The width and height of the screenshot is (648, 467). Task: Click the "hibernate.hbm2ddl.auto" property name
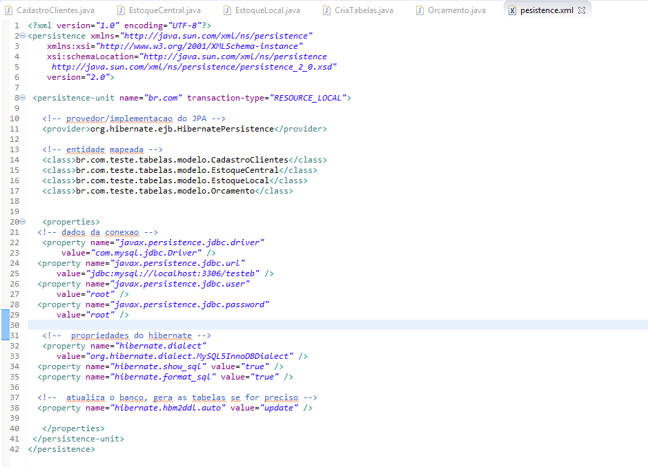pyautogui.click(x=168, y=408)
